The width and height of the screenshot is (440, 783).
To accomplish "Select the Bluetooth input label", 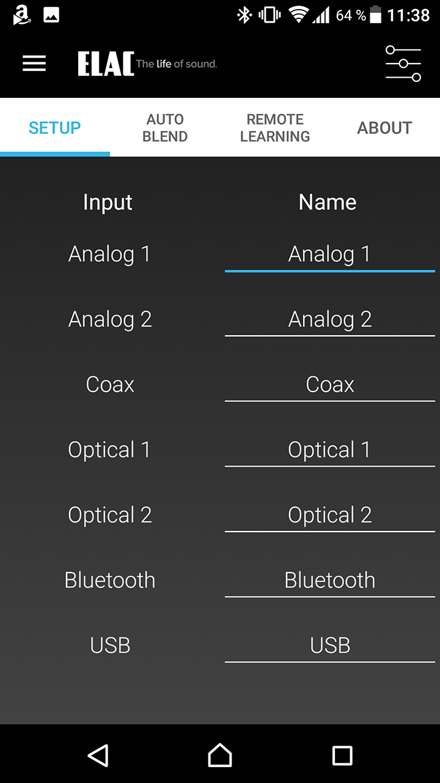I will point(110,580).
